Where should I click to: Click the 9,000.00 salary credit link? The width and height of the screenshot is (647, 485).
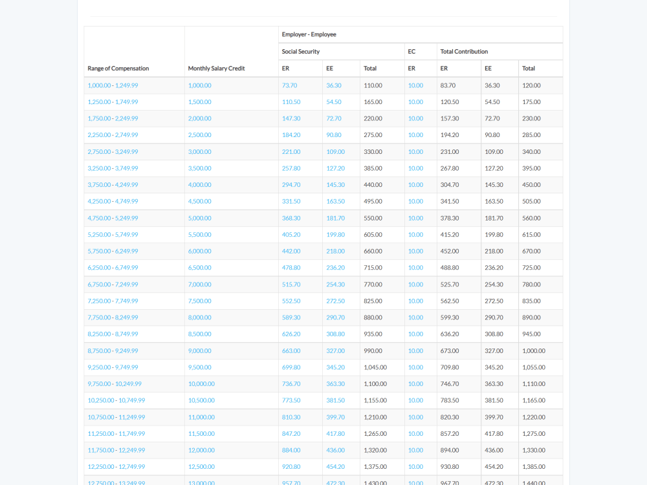click(200, 350)
